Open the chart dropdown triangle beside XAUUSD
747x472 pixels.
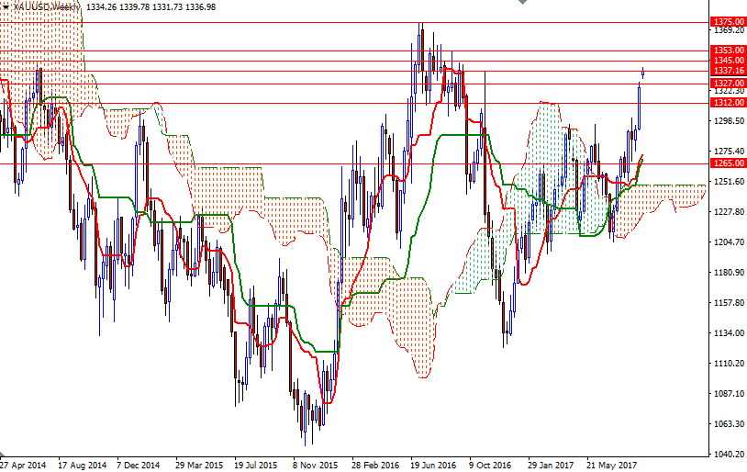pyautogui.click(x=6, y=6)
